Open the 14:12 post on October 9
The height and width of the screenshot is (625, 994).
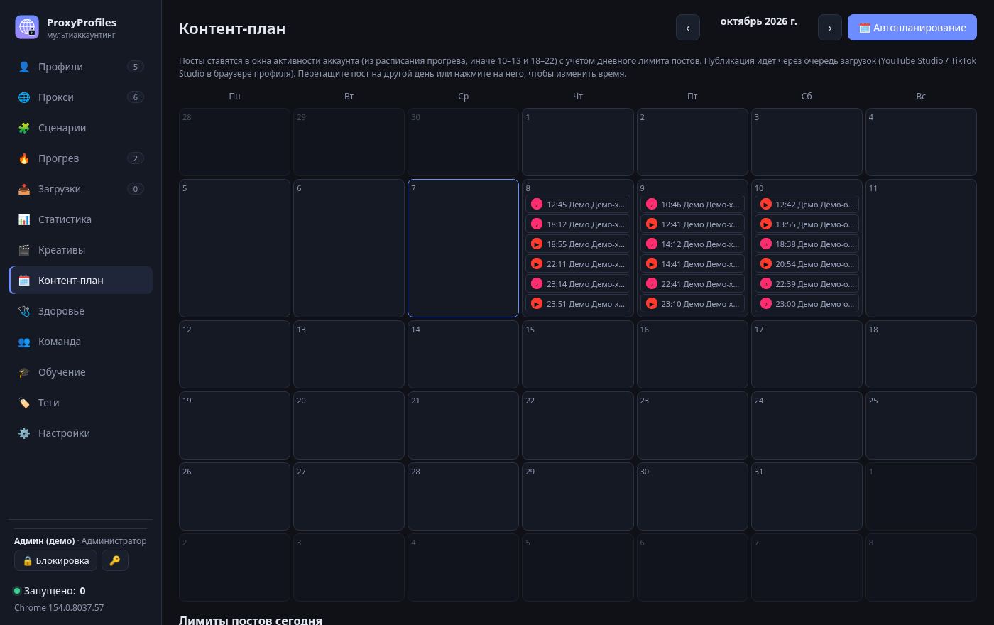click(x=692, y=244)
